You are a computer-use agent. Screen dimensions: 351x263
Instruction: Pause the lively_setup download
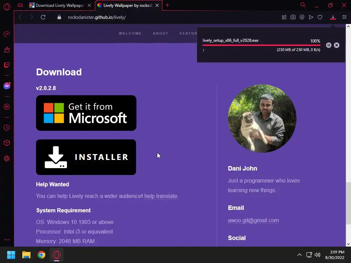click(x=329, y=45)
